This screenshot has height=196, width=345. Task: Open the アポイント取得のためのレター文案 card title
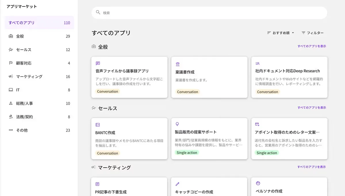tap(287, 132)
